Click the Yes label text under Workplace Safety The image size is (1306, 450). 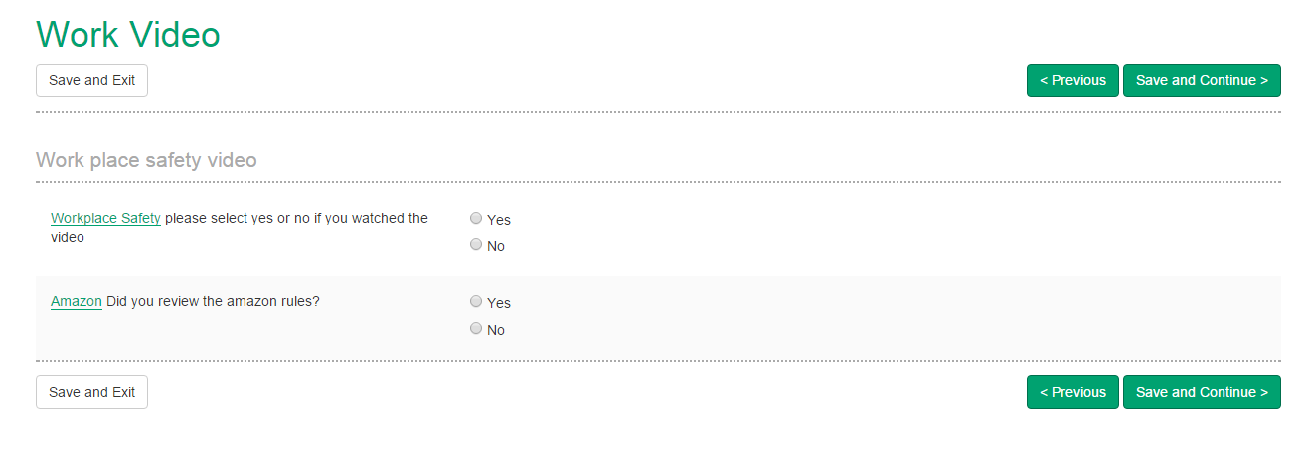click(499, 220)
